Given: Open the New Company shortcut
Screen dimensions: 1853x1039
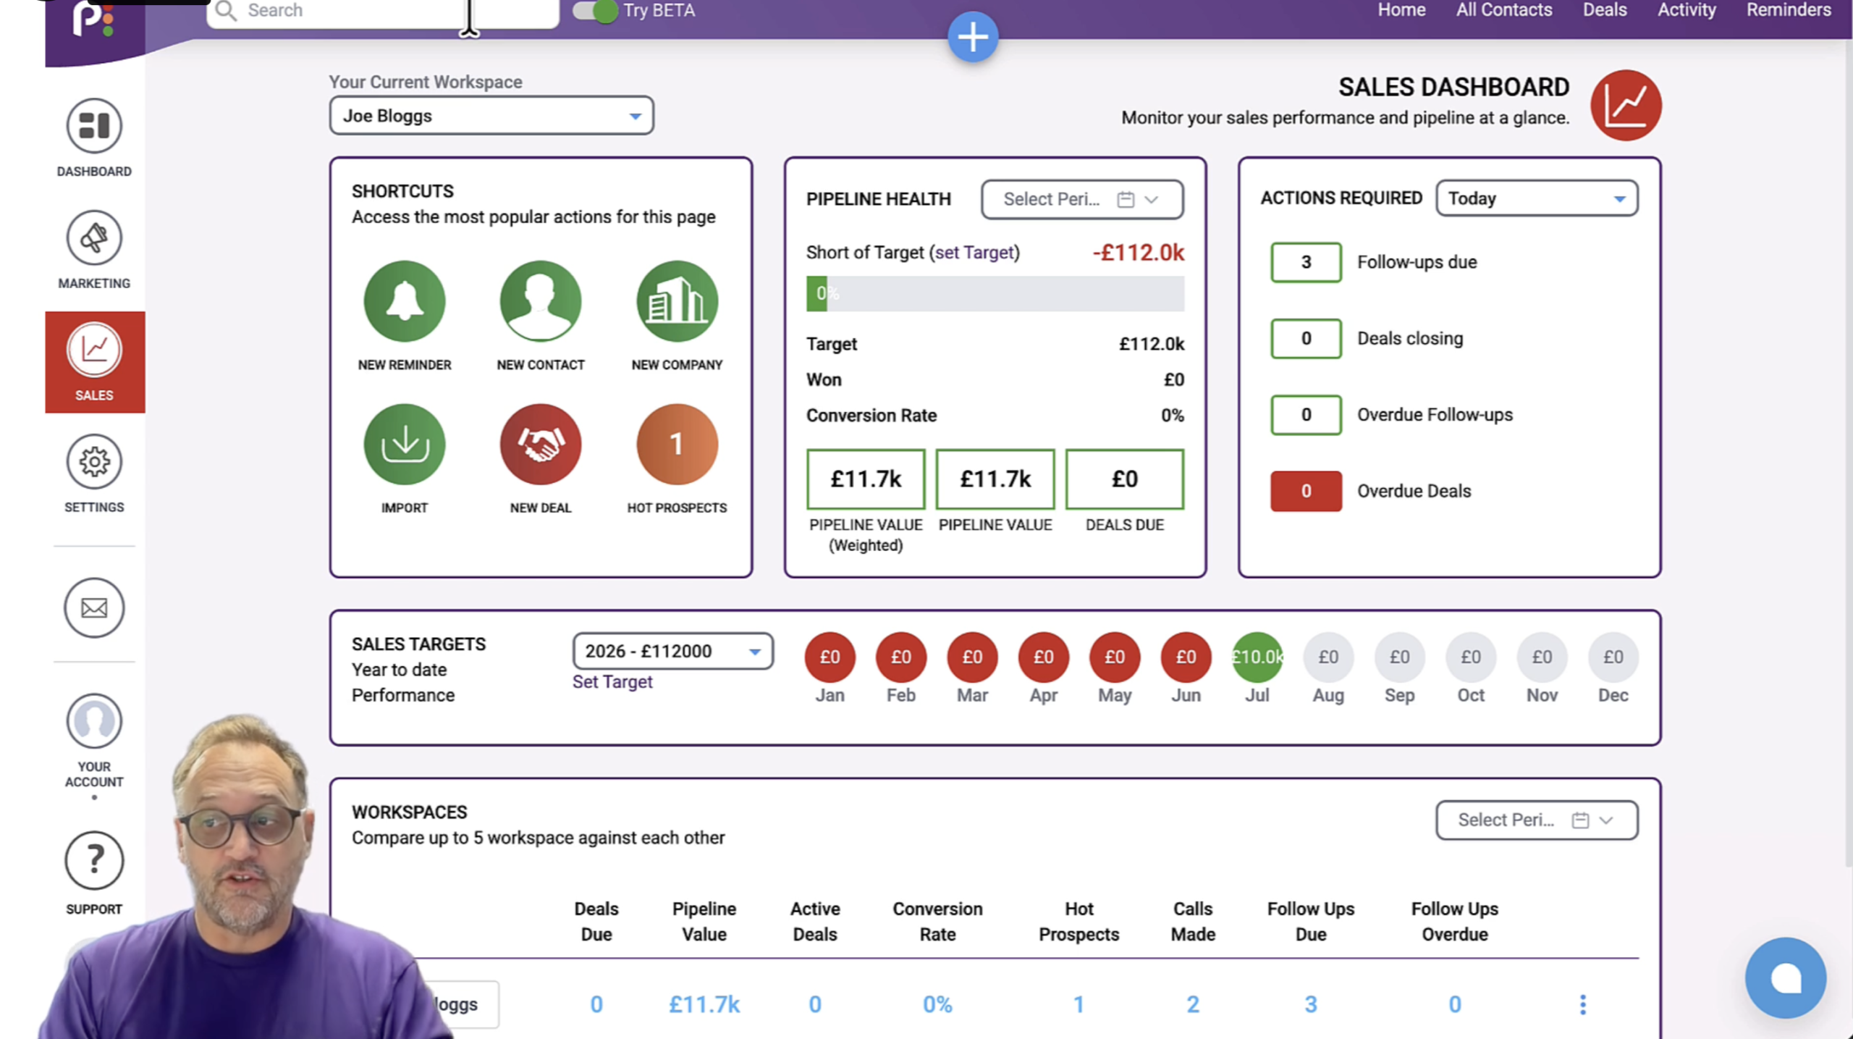Looking at the screenshot, I should click(x=677, y=301).
